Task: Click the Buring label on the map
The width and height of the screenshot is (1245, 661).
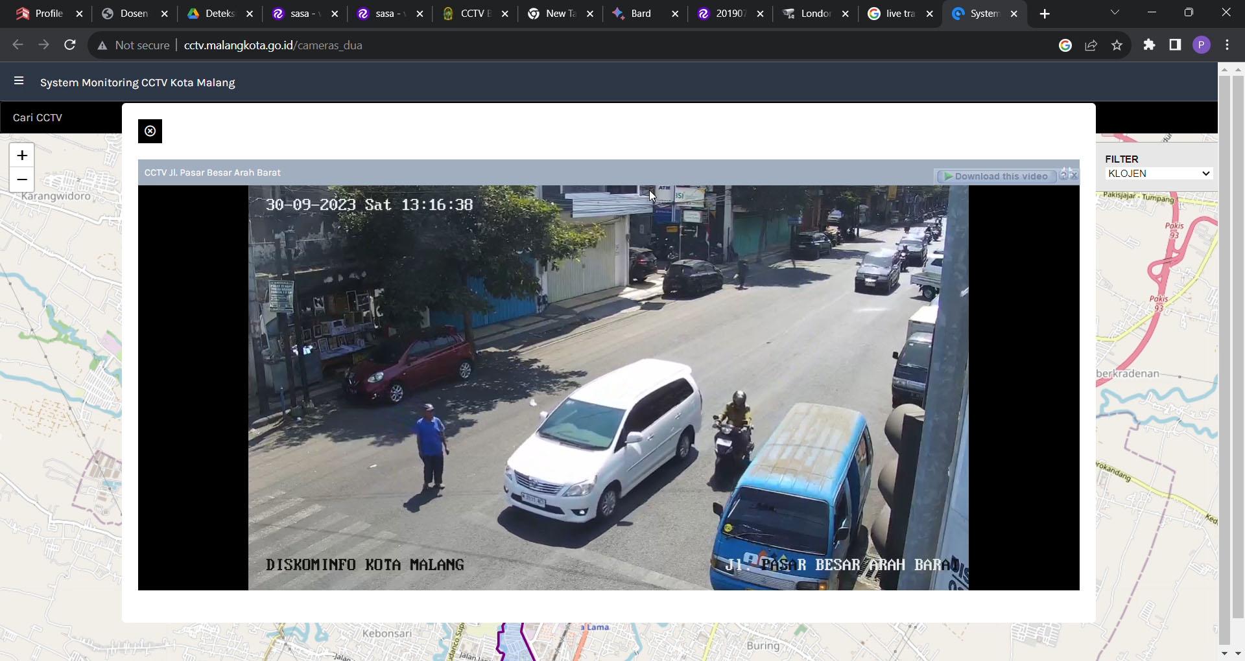Action: [x=763, y=645]
